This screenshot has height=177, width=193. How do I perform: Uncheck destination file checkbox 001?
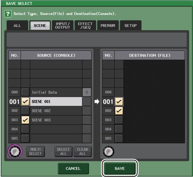click(x=119, y=101)
